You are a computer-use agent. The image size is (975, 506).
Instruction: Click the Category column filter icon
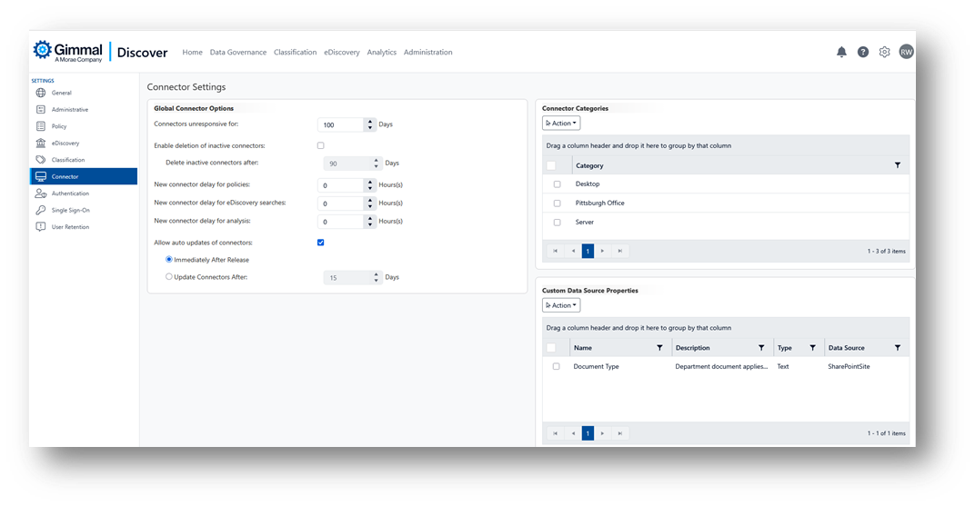pos(898,165)
